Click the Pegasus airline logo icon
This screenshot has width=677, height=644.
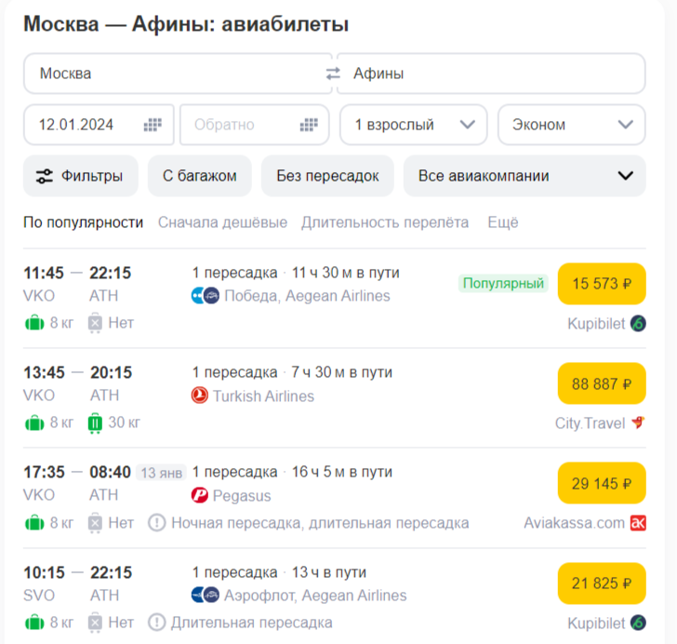click(x=199, y=495)
